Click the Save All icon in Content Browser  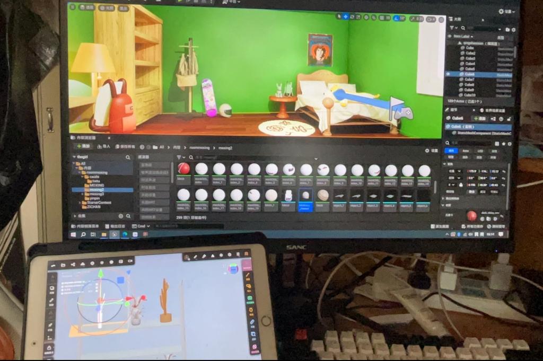click(125, 146)
